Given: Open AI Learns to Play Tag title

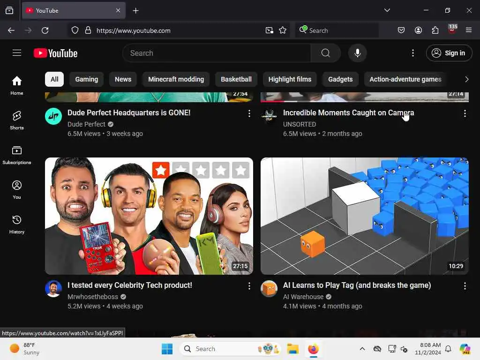Looking at the screenshot, I should 357,285.
